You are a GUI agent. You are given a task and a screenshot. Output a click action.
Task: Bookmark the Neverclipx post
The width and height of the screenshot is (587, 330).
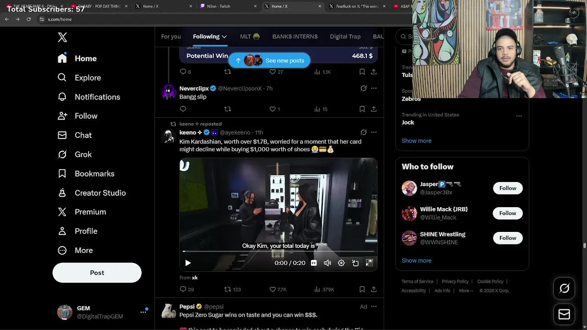(362, 109)
